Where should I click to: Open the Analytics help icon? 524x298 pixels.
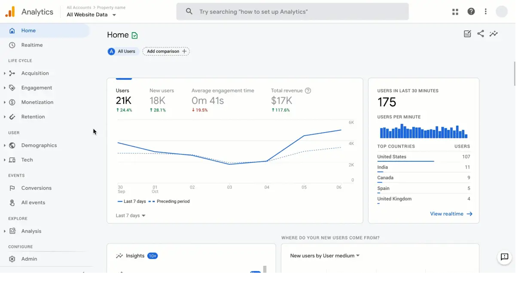click(471, 12)
